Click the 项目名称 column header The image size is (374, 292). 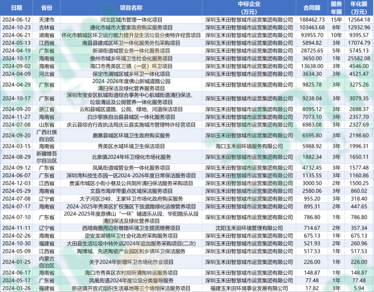click(x=131, y=8)
